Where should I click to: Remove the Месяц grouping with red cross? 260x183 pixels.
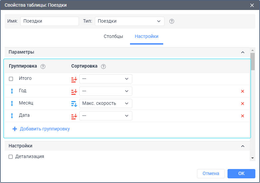242,103
